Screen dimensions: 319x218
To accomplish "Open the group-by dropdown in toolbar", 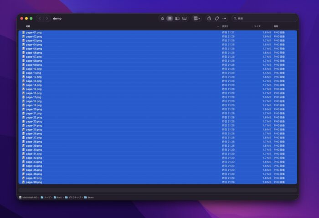I will [x=197, y=18].
